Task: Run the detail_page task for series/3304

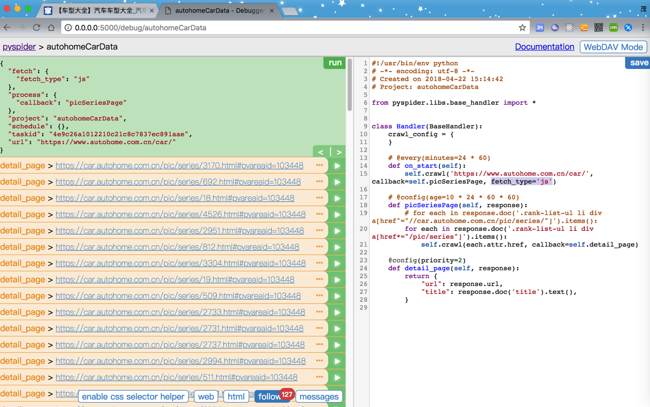Action: point(337,263)
